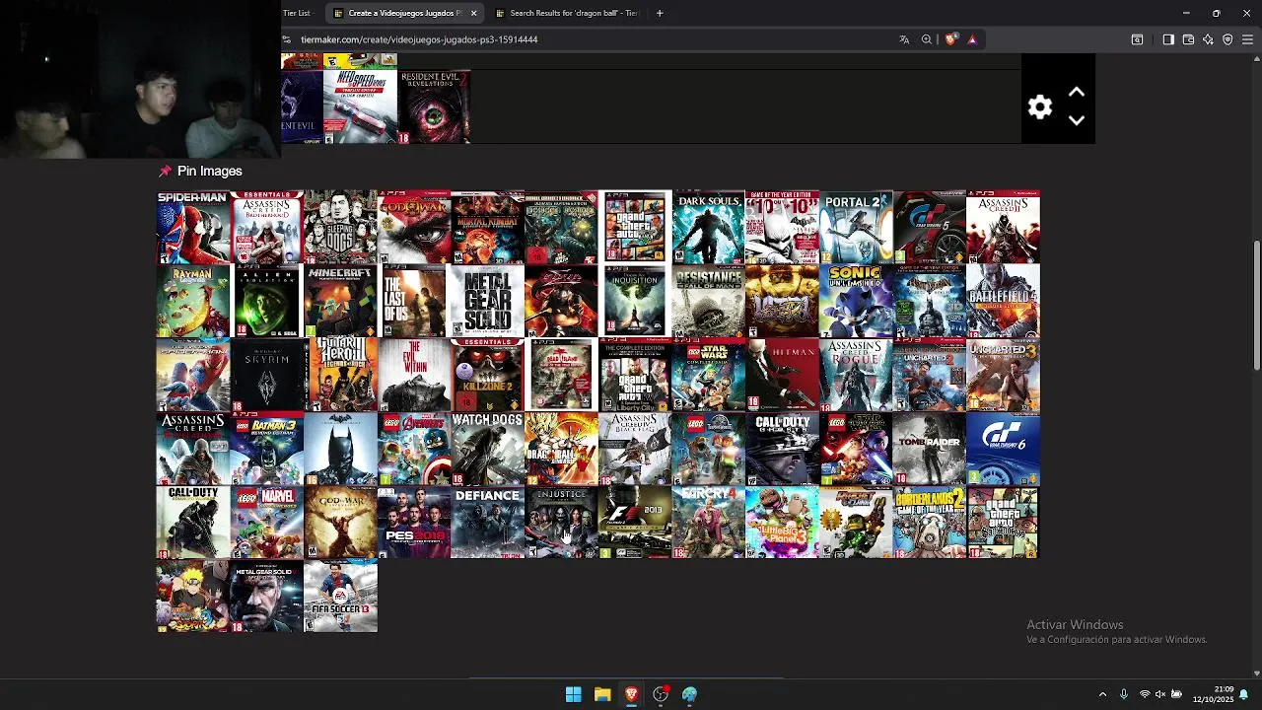This screenshot has height=710, width=1262.
Task: Switch to the Tier List browser tab
Action: point(297,13)
